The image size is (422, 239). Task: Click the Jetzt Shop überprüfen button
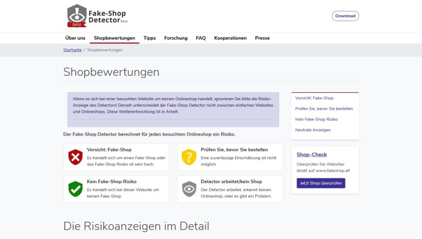321,183
